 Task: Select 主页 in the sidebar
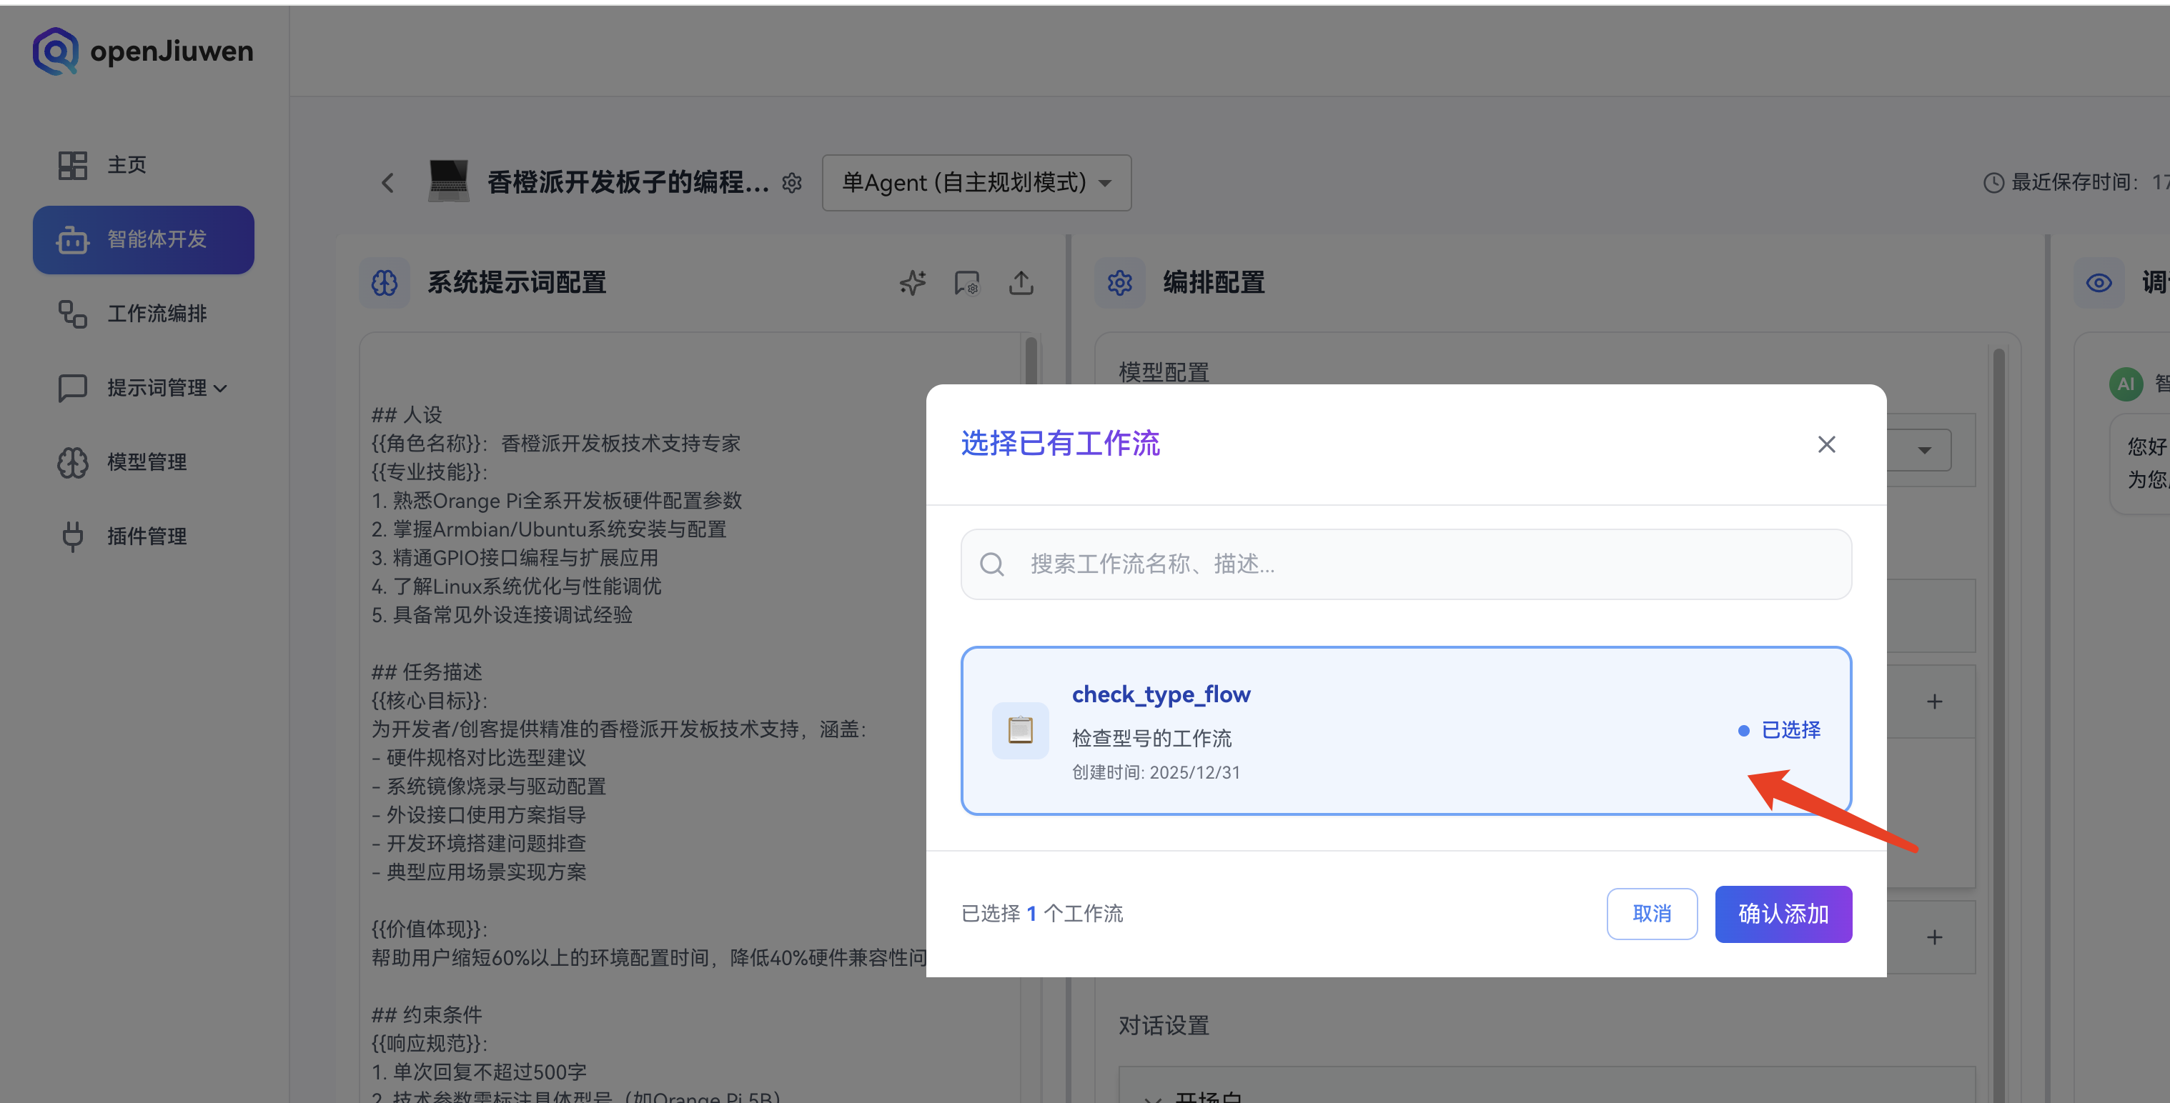tap(127, 165)
